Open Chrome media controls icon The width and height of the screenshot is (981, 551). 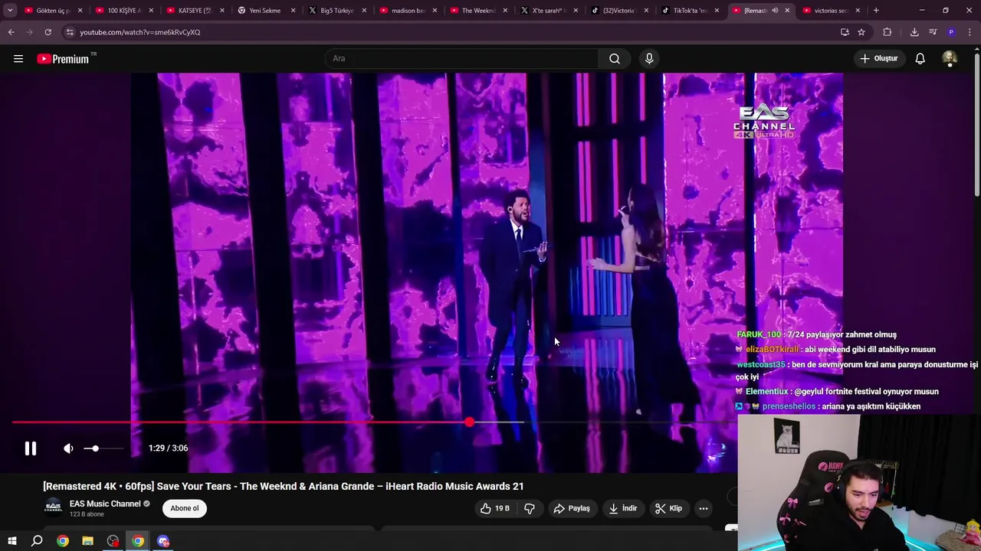click(x=933, y=32)
